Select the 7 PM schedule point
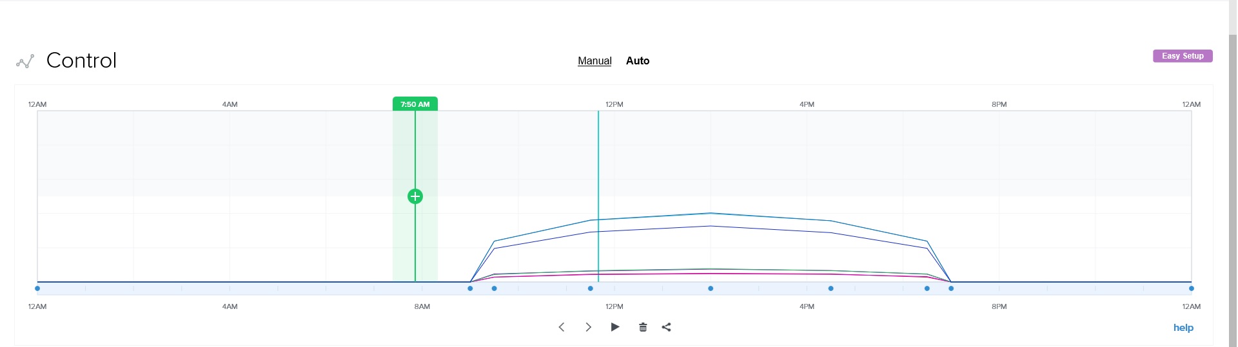 pos(951,288)
